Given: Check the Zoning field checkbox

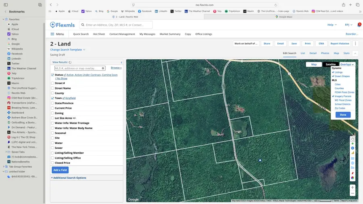Looking at the screenshot, I should coord(52,113).
